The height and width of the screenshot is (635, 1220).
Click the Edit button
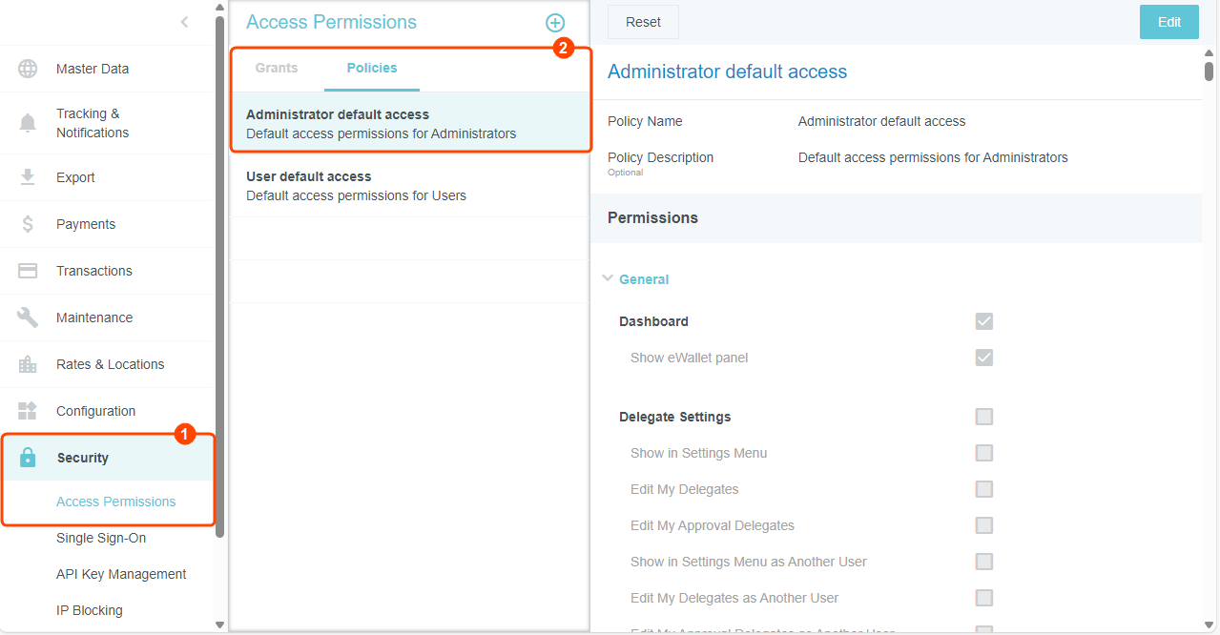1168,21
